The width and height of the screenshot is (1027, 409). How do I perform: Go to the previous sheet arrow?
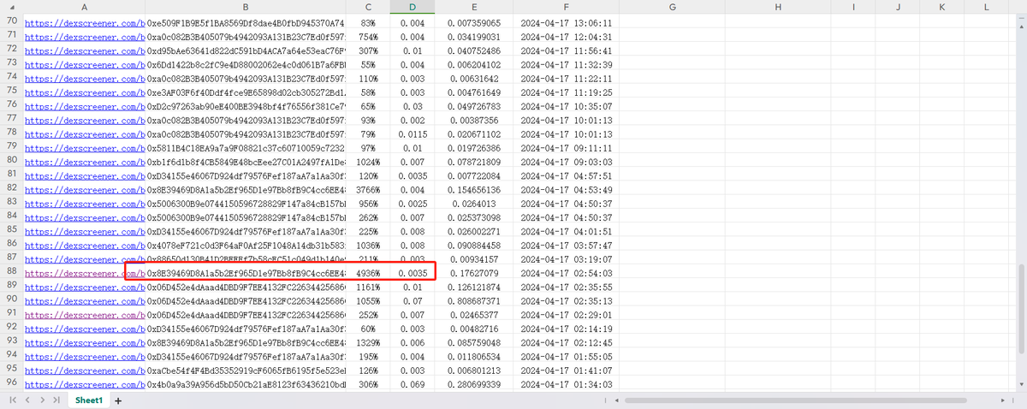27,400
